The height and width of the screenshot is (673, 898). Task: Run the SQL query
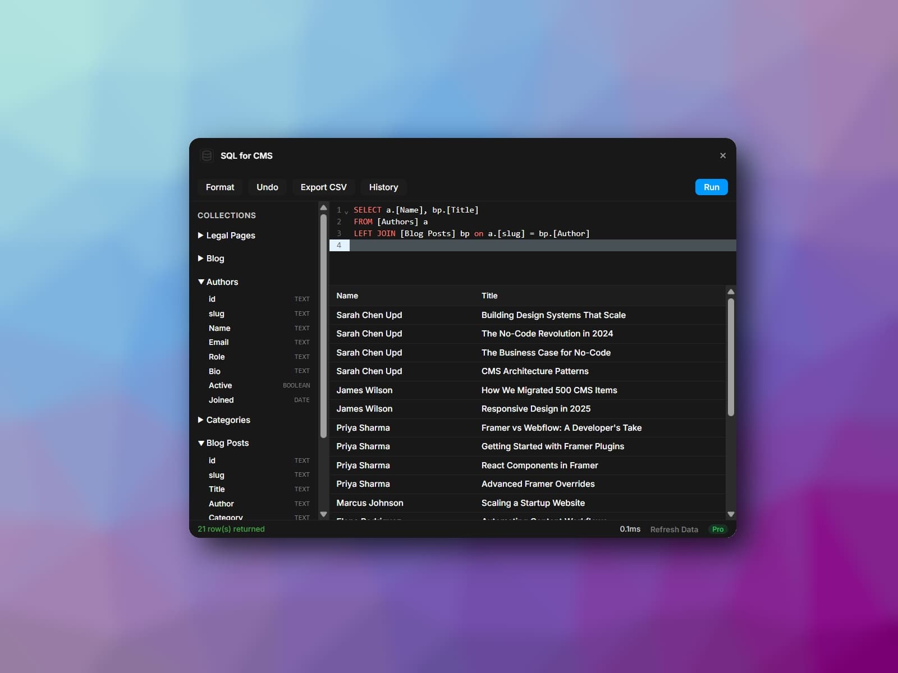(x=711, y=187)
